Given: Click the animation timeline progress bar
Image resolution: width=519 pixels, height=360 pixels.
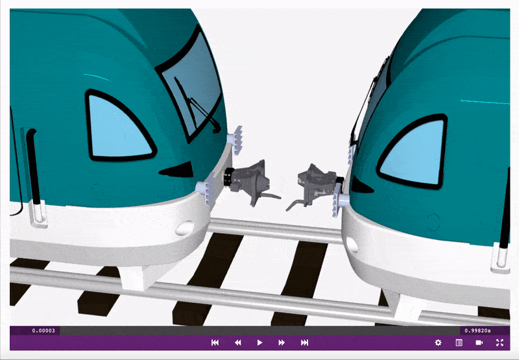Looking at the screenshot, I should 260,331.
